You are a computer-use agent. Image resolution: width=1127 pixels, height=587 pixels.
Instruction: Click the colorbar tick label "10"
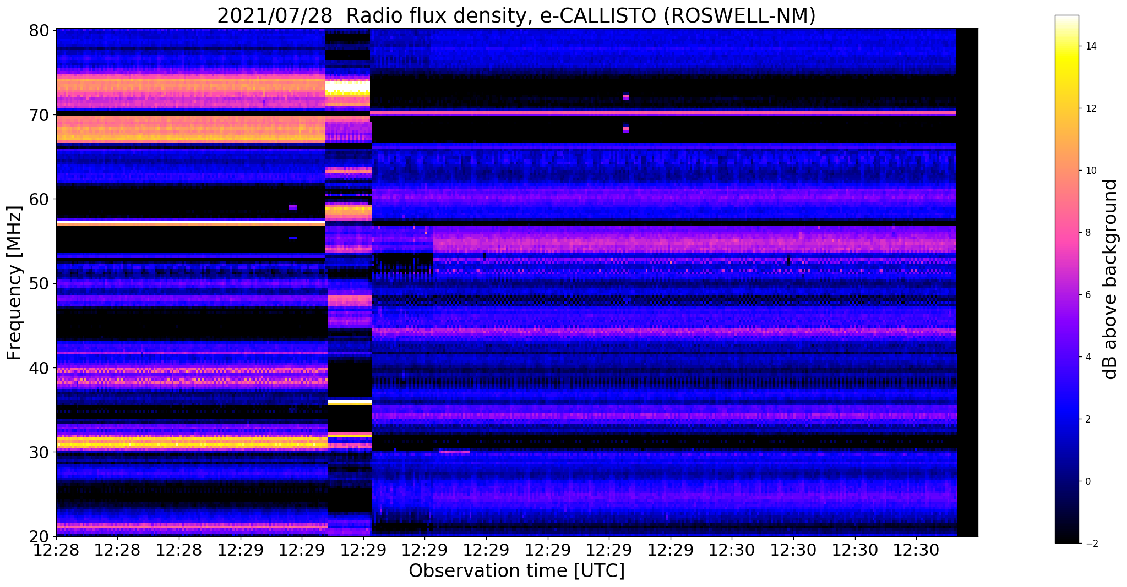click(1090, 171)
